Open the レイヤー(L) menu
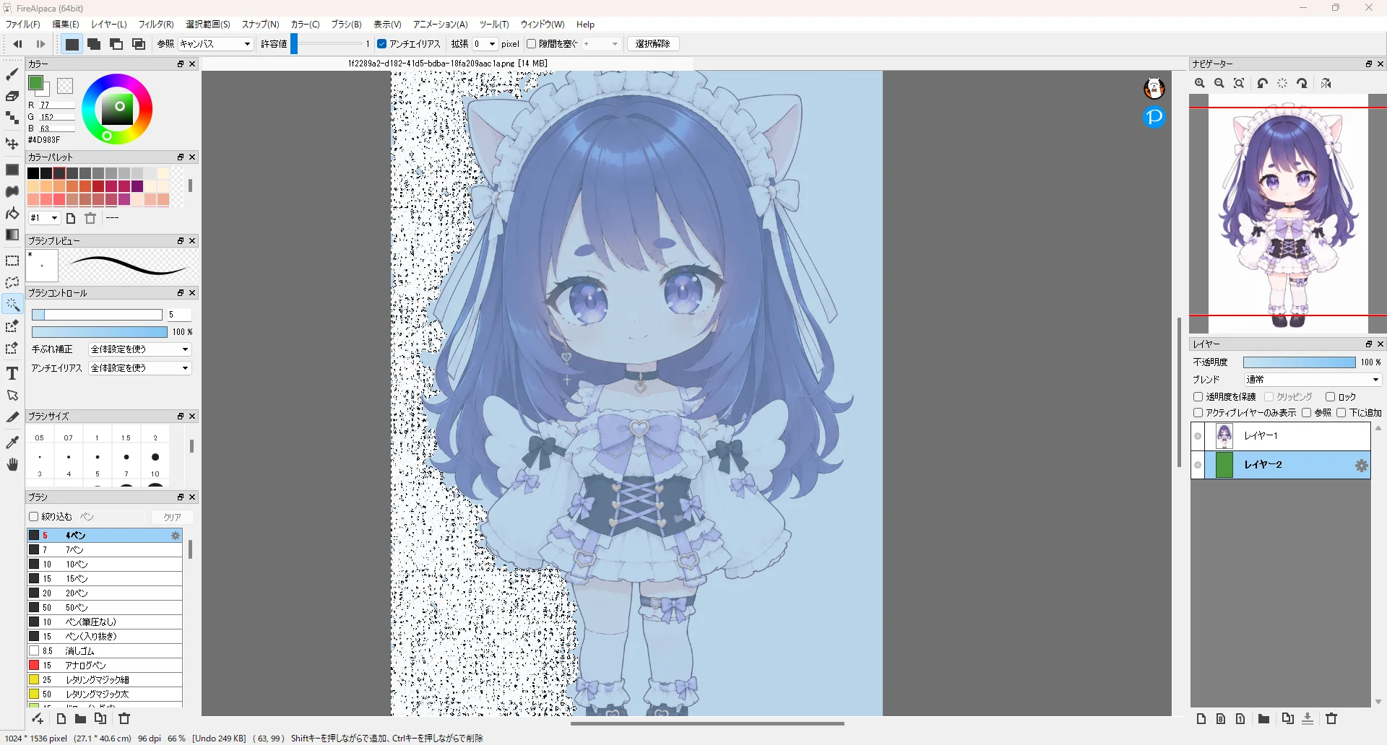The width and height of the screenshot is (1387, 745). pos(108,24)
